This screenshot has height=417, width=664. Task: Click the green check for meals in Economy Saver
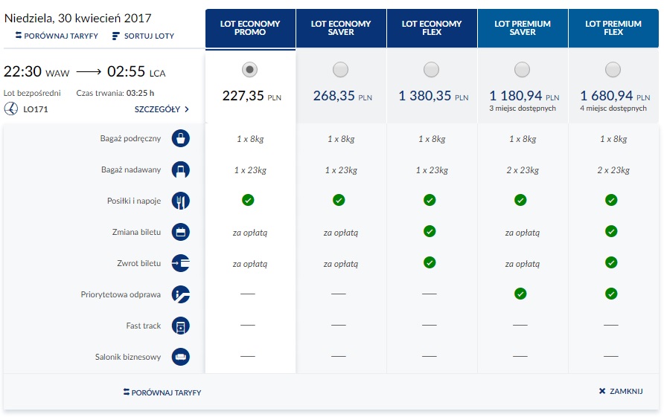(x=339, y=200)
